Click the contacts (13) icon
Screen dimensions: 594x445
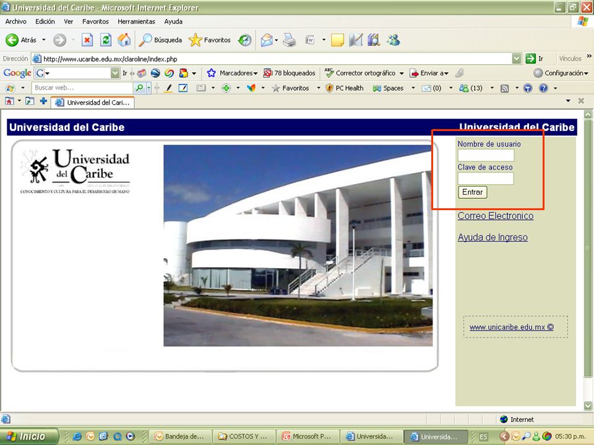click(x=471, y=88)
